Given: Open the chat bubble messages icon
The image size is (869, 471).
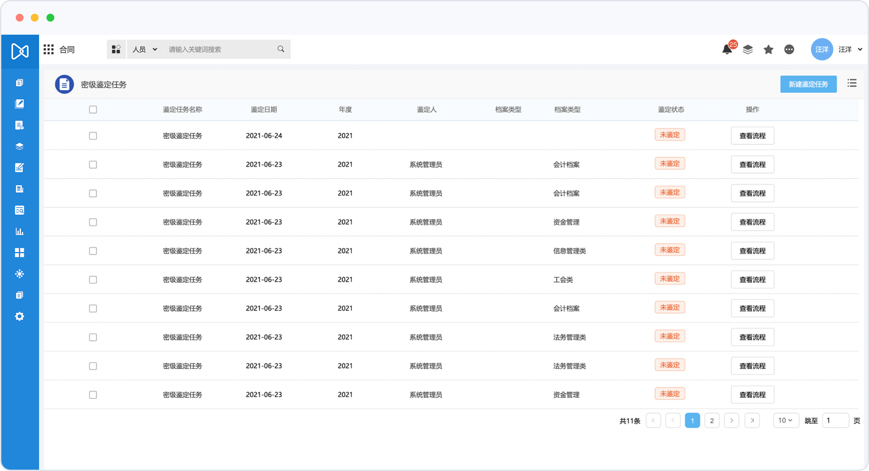Looking at the screenshot, I should tap(789, 50).
